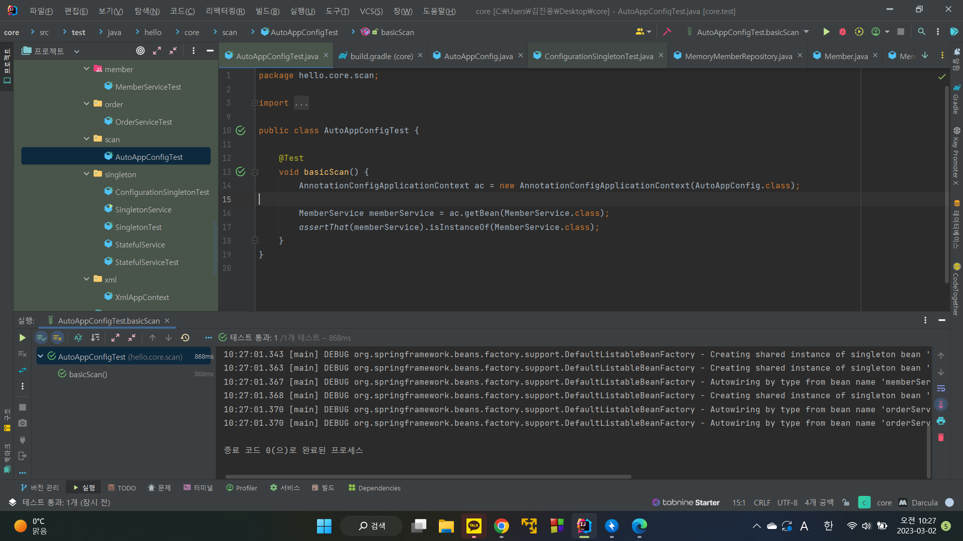Toggle show passed tests filter

point(41,338)
